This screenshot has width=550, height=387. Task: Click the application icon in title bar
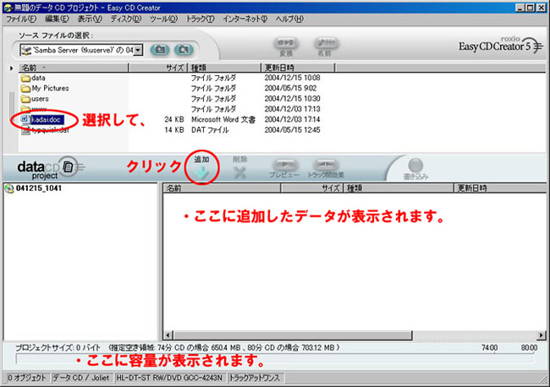8,8
